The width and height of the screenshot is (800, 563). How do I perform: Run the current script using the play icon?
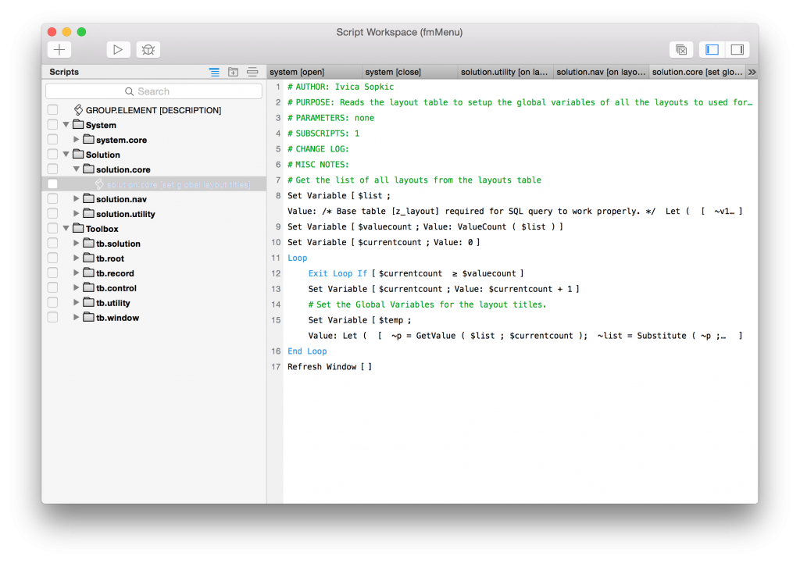point(118,48)
